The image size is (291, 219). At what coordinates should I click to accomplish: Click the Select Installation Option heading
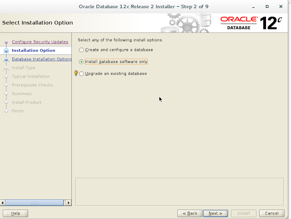coord(37,23)
